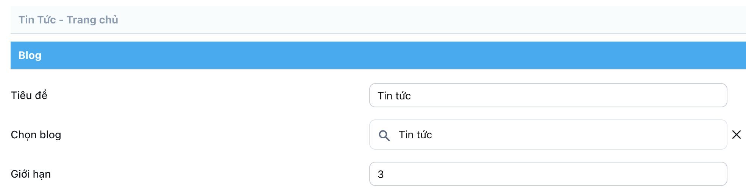Click the 'Giới hạn' label
Screen dimensions: 746x195
pyautogui.click(x=31, y=174)
